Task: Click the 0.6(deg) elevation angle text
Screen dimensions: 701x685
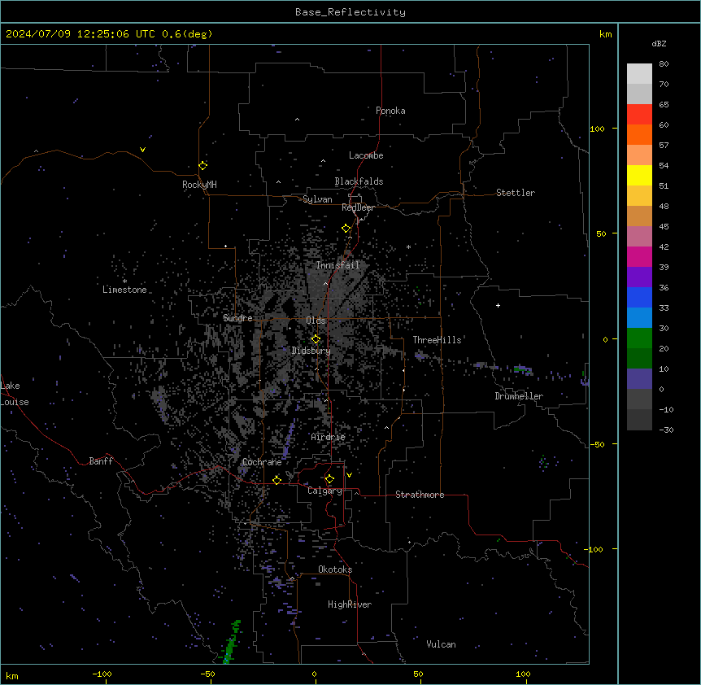Action: 187,34
